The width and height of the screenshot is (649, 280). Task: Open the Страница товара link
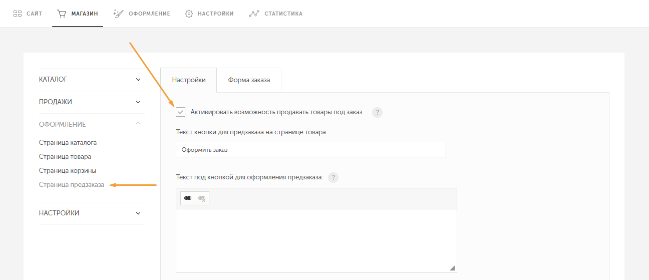point(65,156)
